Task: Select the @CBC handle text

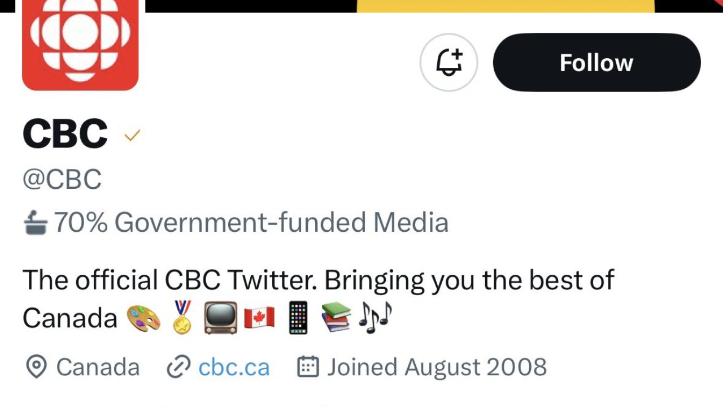Action: 62,179
